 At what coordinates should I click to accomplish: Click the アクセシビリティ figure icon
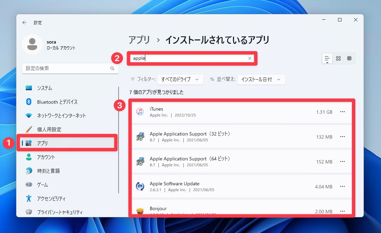(29, 198)
